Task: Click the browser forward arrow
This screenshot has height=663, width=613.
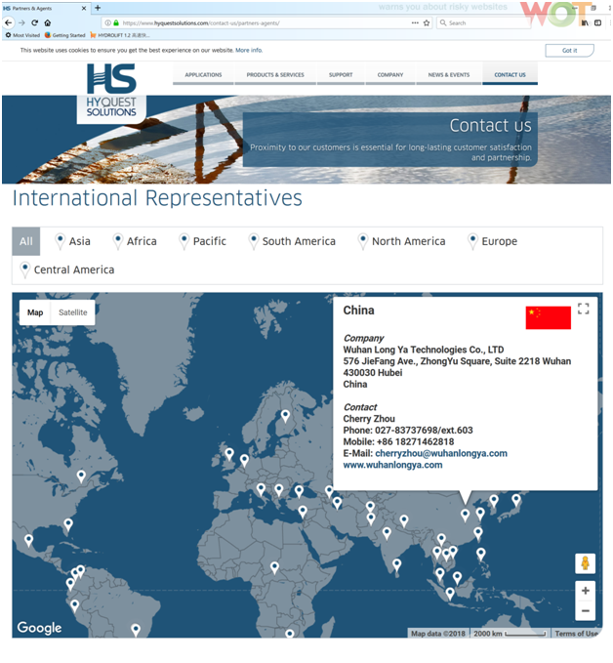Action: [x=21, y=22]
